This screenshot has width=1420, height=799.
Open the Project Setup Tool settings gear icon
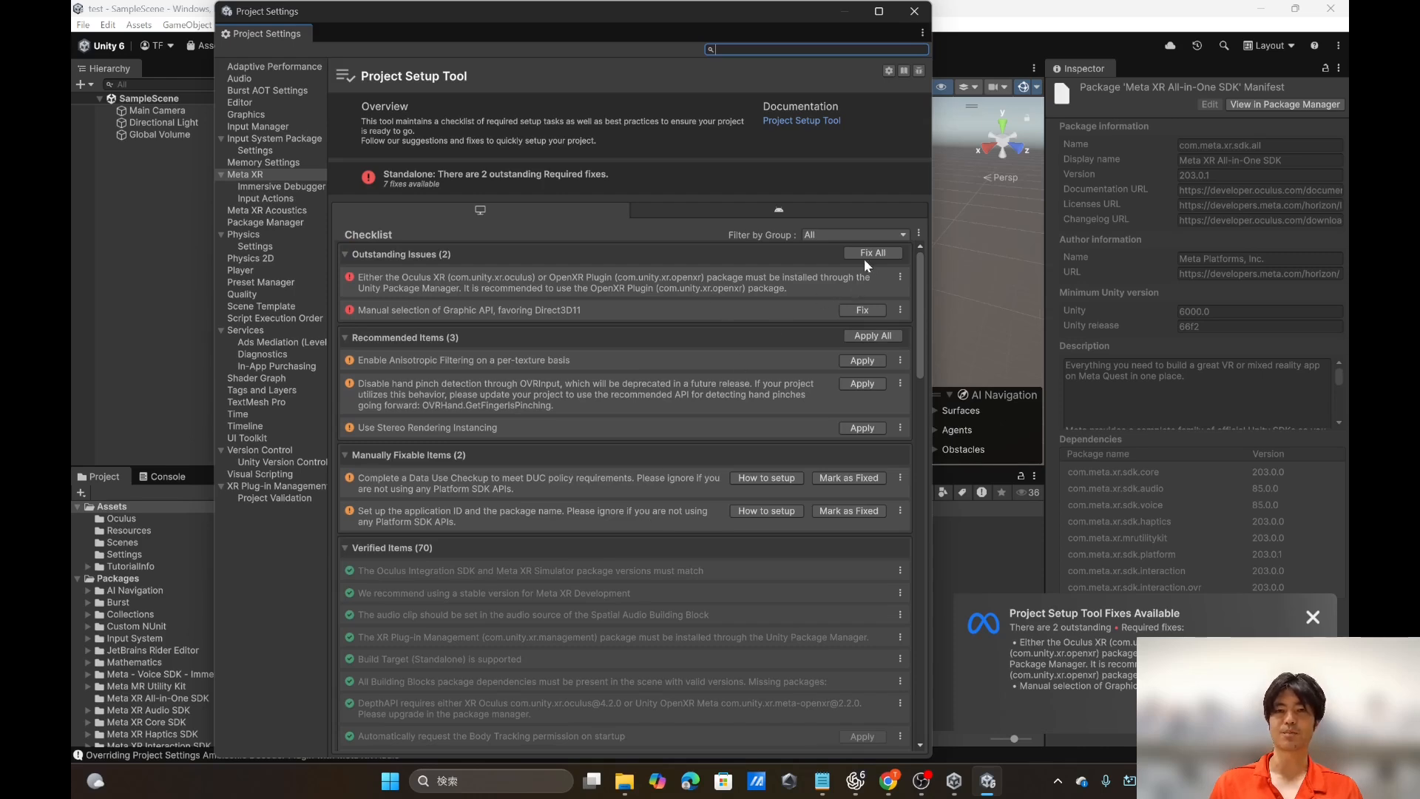888,71
